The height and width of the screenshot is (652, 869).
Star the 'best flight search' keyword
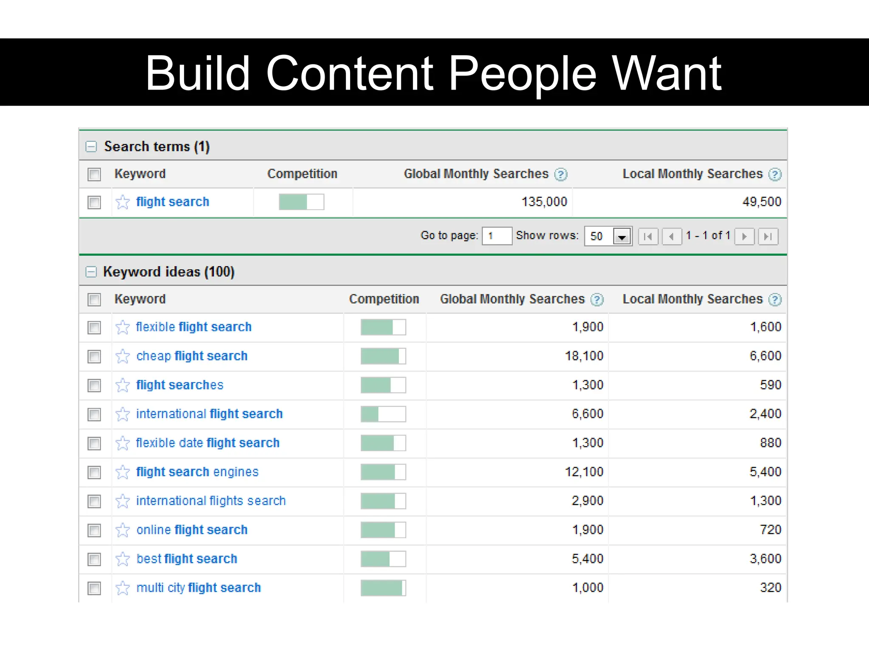pos(123,559)
